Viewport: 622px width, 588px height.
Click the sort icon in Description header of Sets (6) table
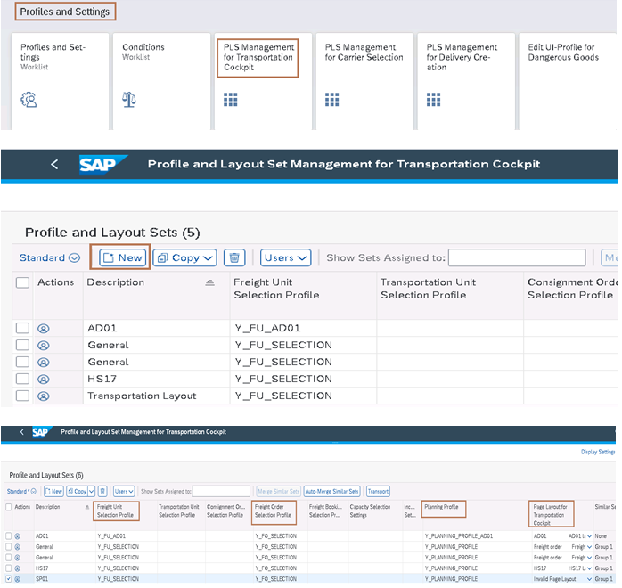pyautogui.click(x=87, y=507)
